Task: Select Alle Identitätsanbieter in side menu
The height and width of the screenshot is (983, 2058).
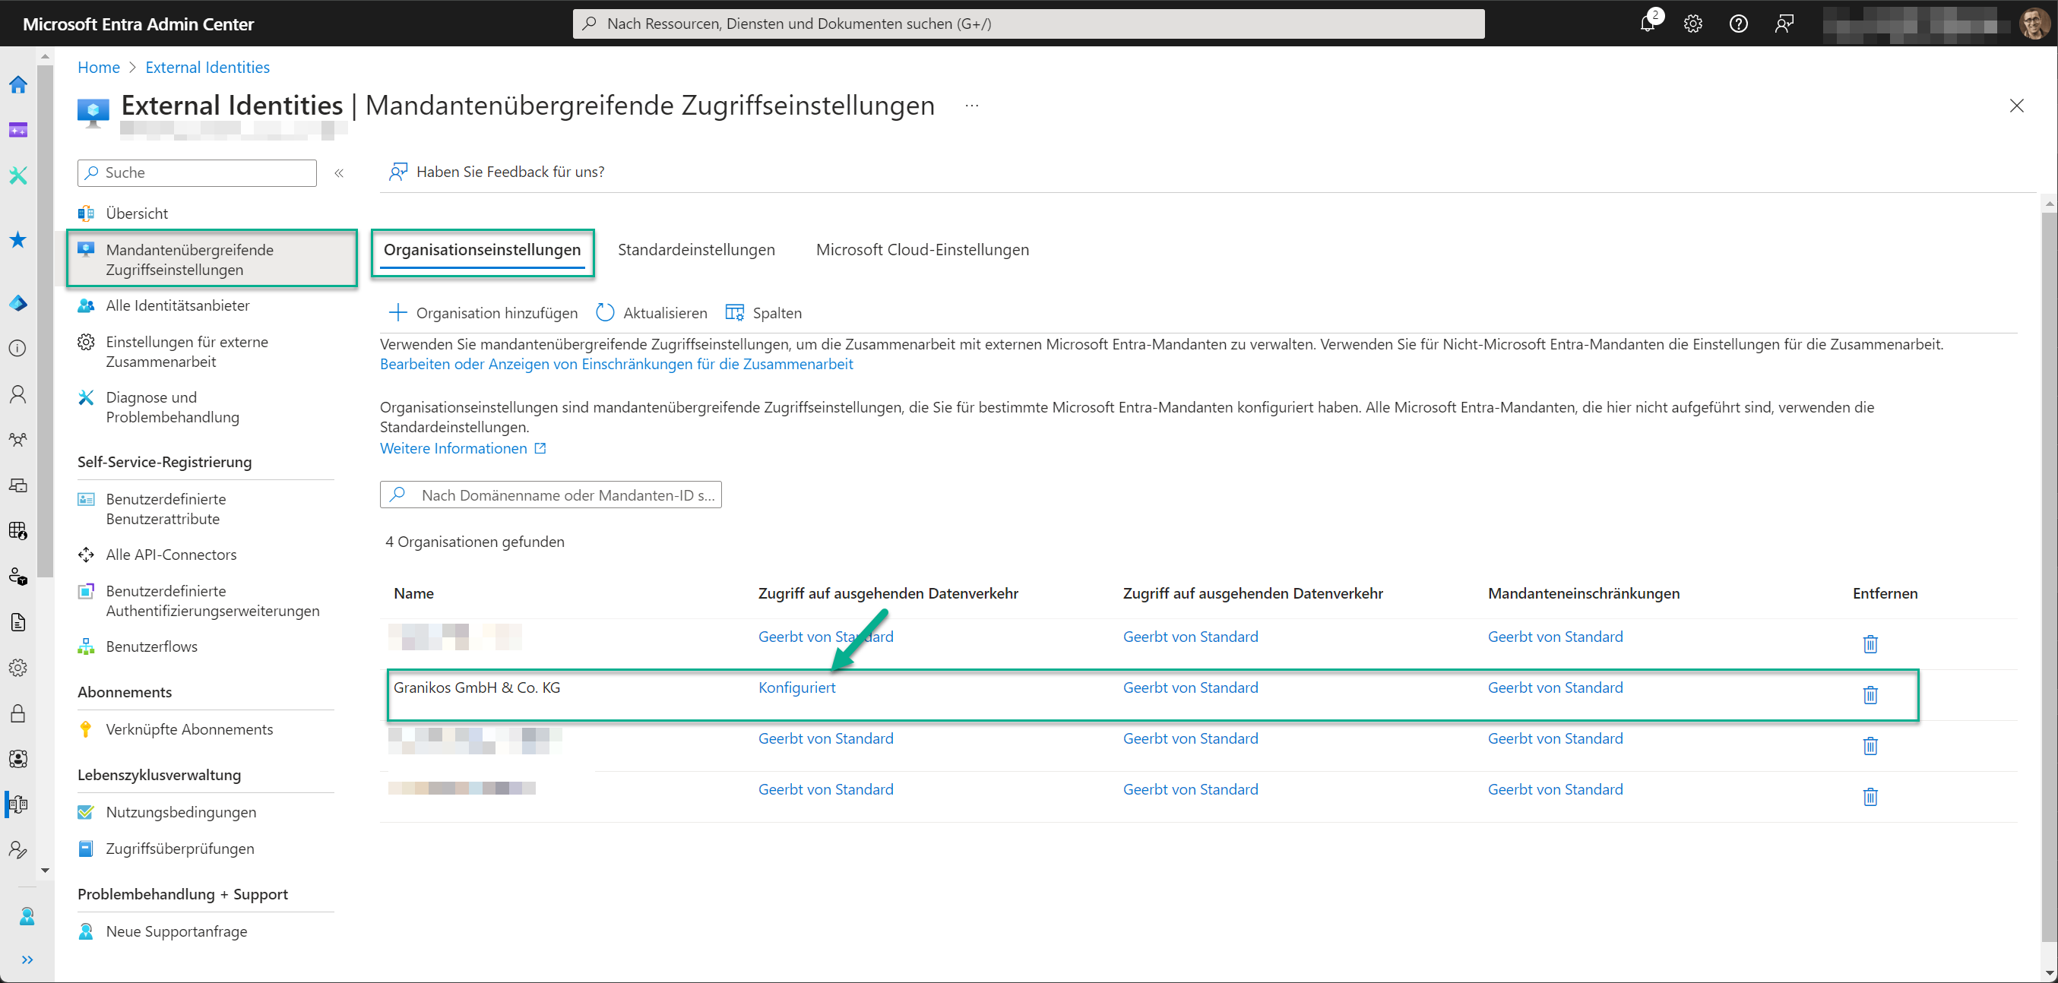Action: coord(177,306)
